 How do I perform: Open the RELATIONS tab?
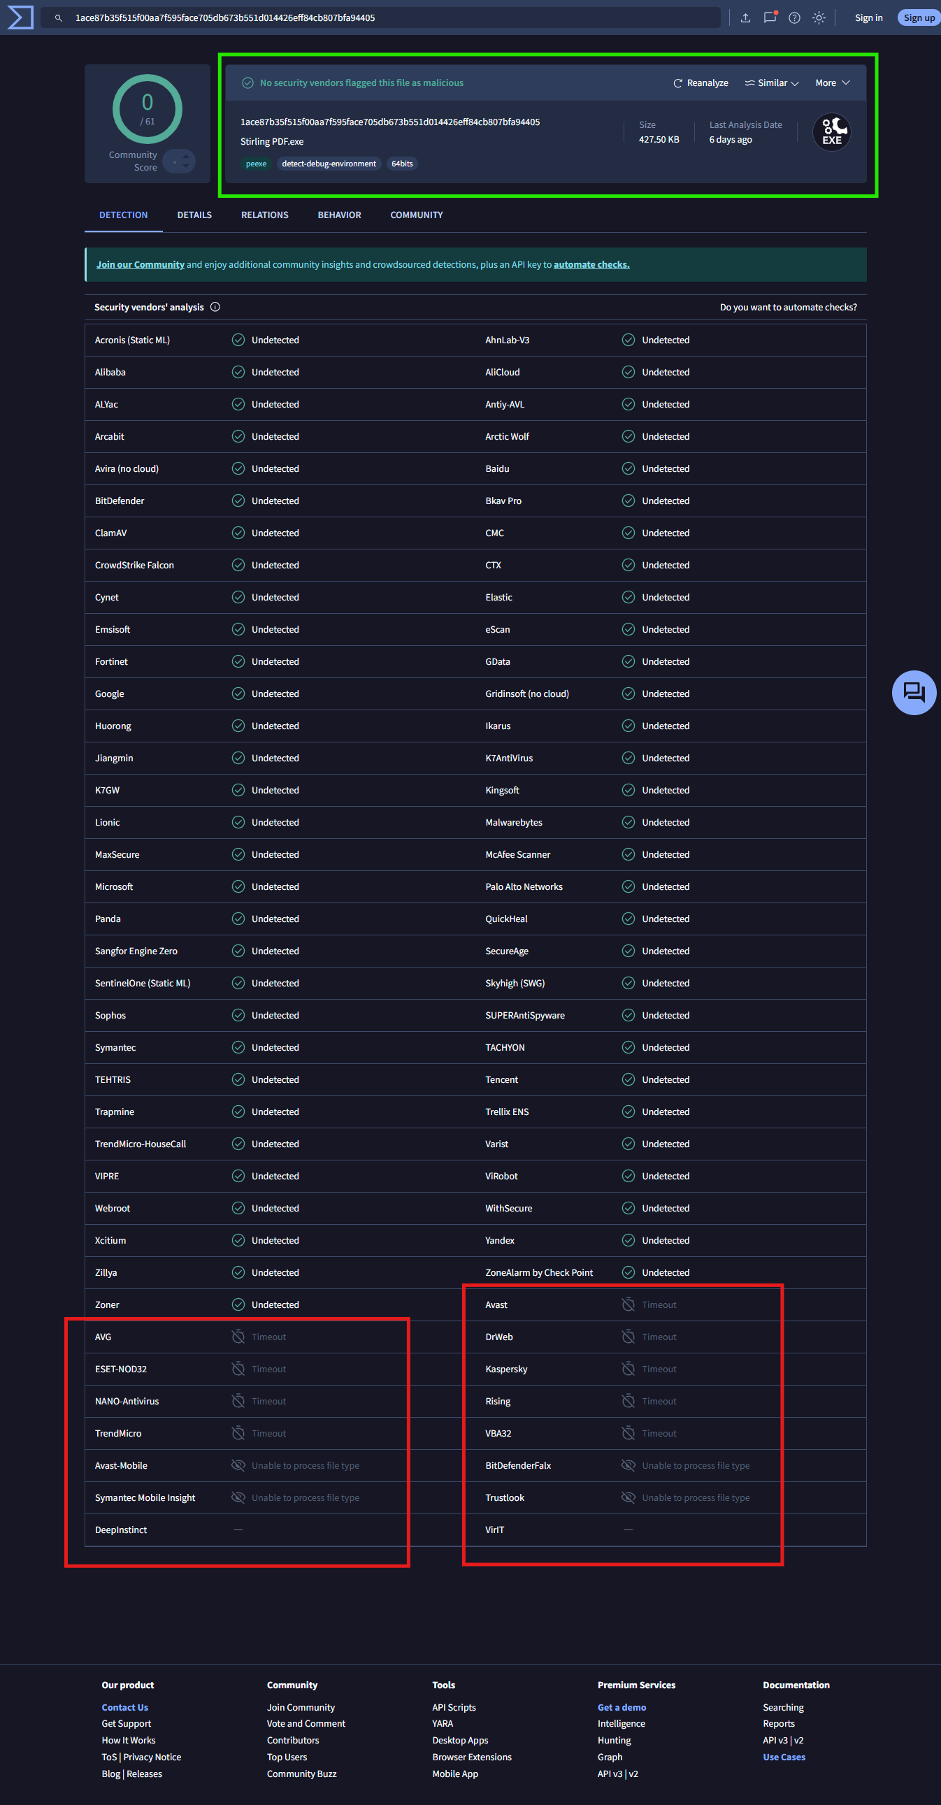point(265,215)
